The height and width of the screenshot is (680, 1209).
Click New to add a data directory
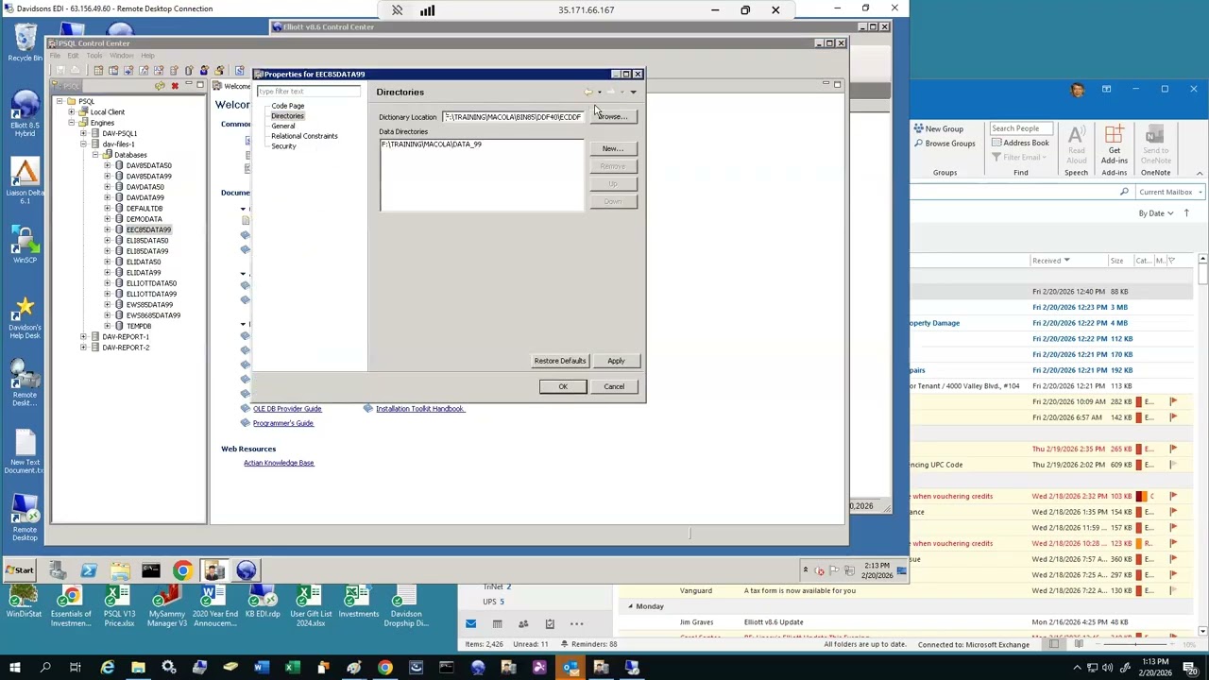click(613, 148)
